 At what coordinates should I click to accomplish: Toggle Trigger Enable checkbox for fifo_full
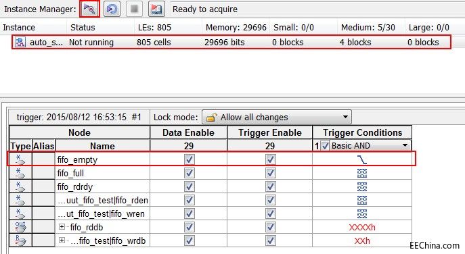pyautogui.click(x=270, y=173)
